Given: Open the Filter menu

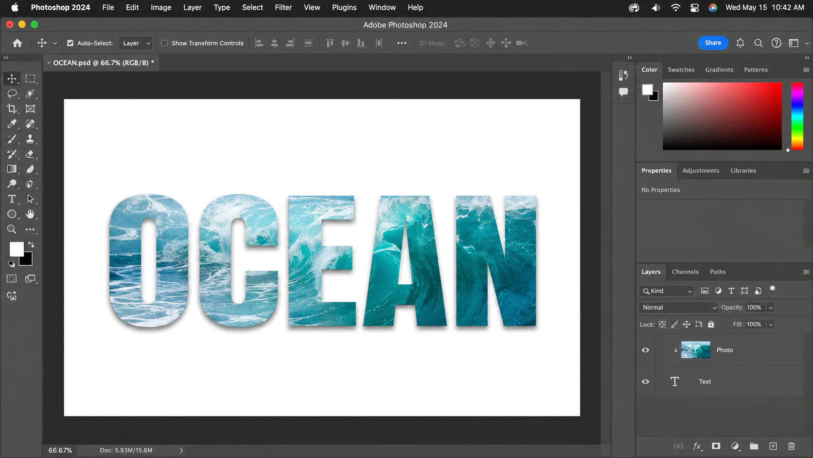Looking at the screenshot, I should pos(283,7).
